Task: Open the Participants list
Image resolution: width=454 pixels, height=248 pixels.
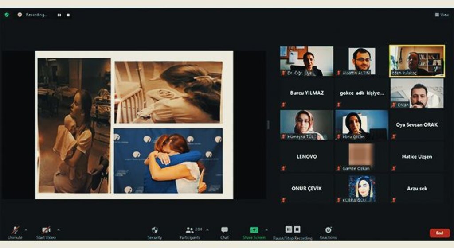Action: tap(190, 230)
